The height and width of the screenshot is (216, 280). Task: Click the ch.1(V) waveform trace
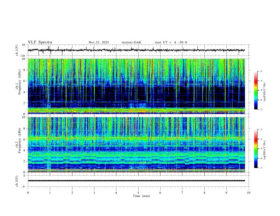click(136, 50)
